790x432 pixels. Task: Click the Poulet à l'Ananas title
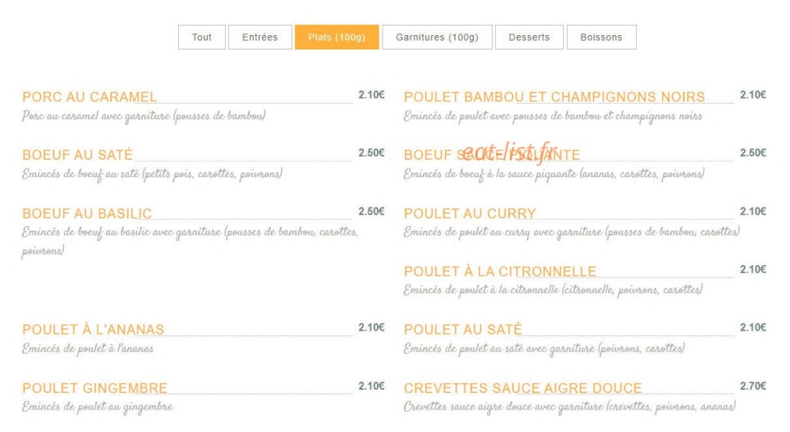[x=93, y=329]
